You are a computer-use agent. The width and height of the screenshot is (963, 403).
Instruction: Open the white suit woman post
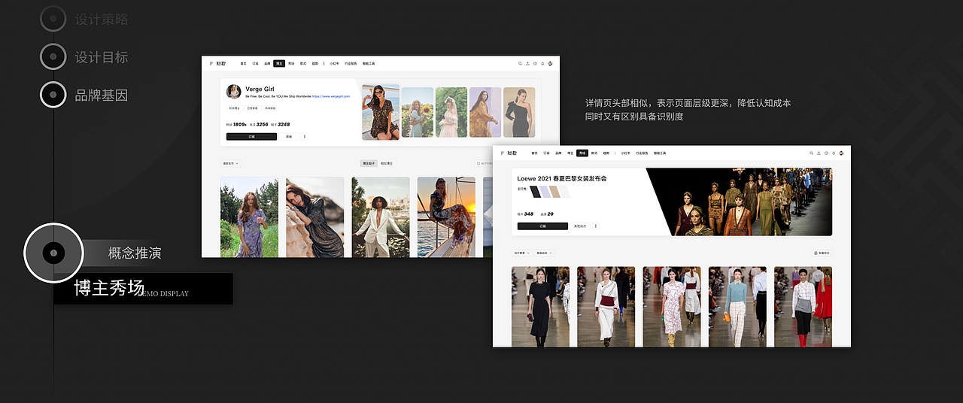coord(381,217)
